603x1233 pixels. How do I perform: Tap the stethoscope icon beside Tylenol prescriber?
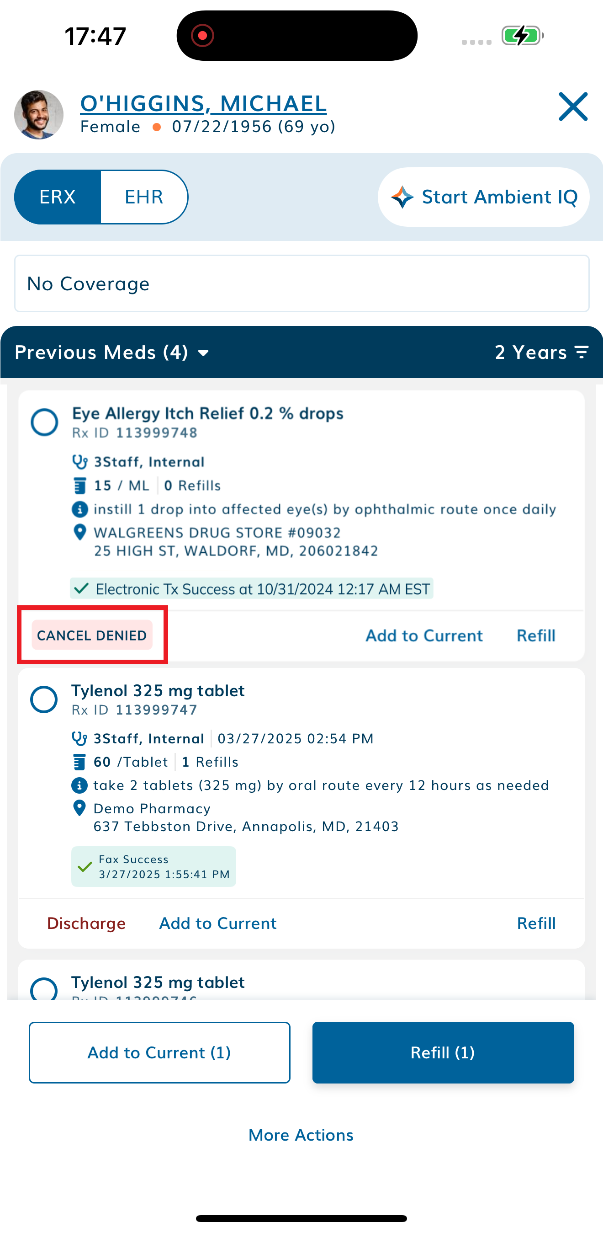(x=79, y=738)
